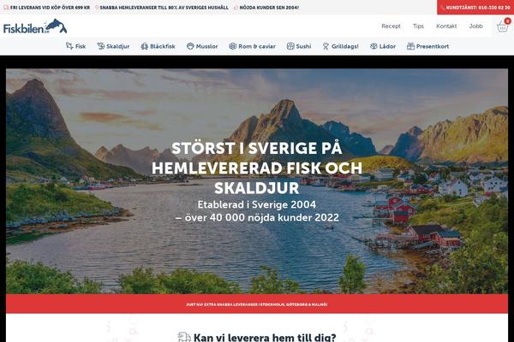The width and height of the screenshot is (514, 342).
Task: Select the gift icon by Presentkort
Action: pos(410,46)
